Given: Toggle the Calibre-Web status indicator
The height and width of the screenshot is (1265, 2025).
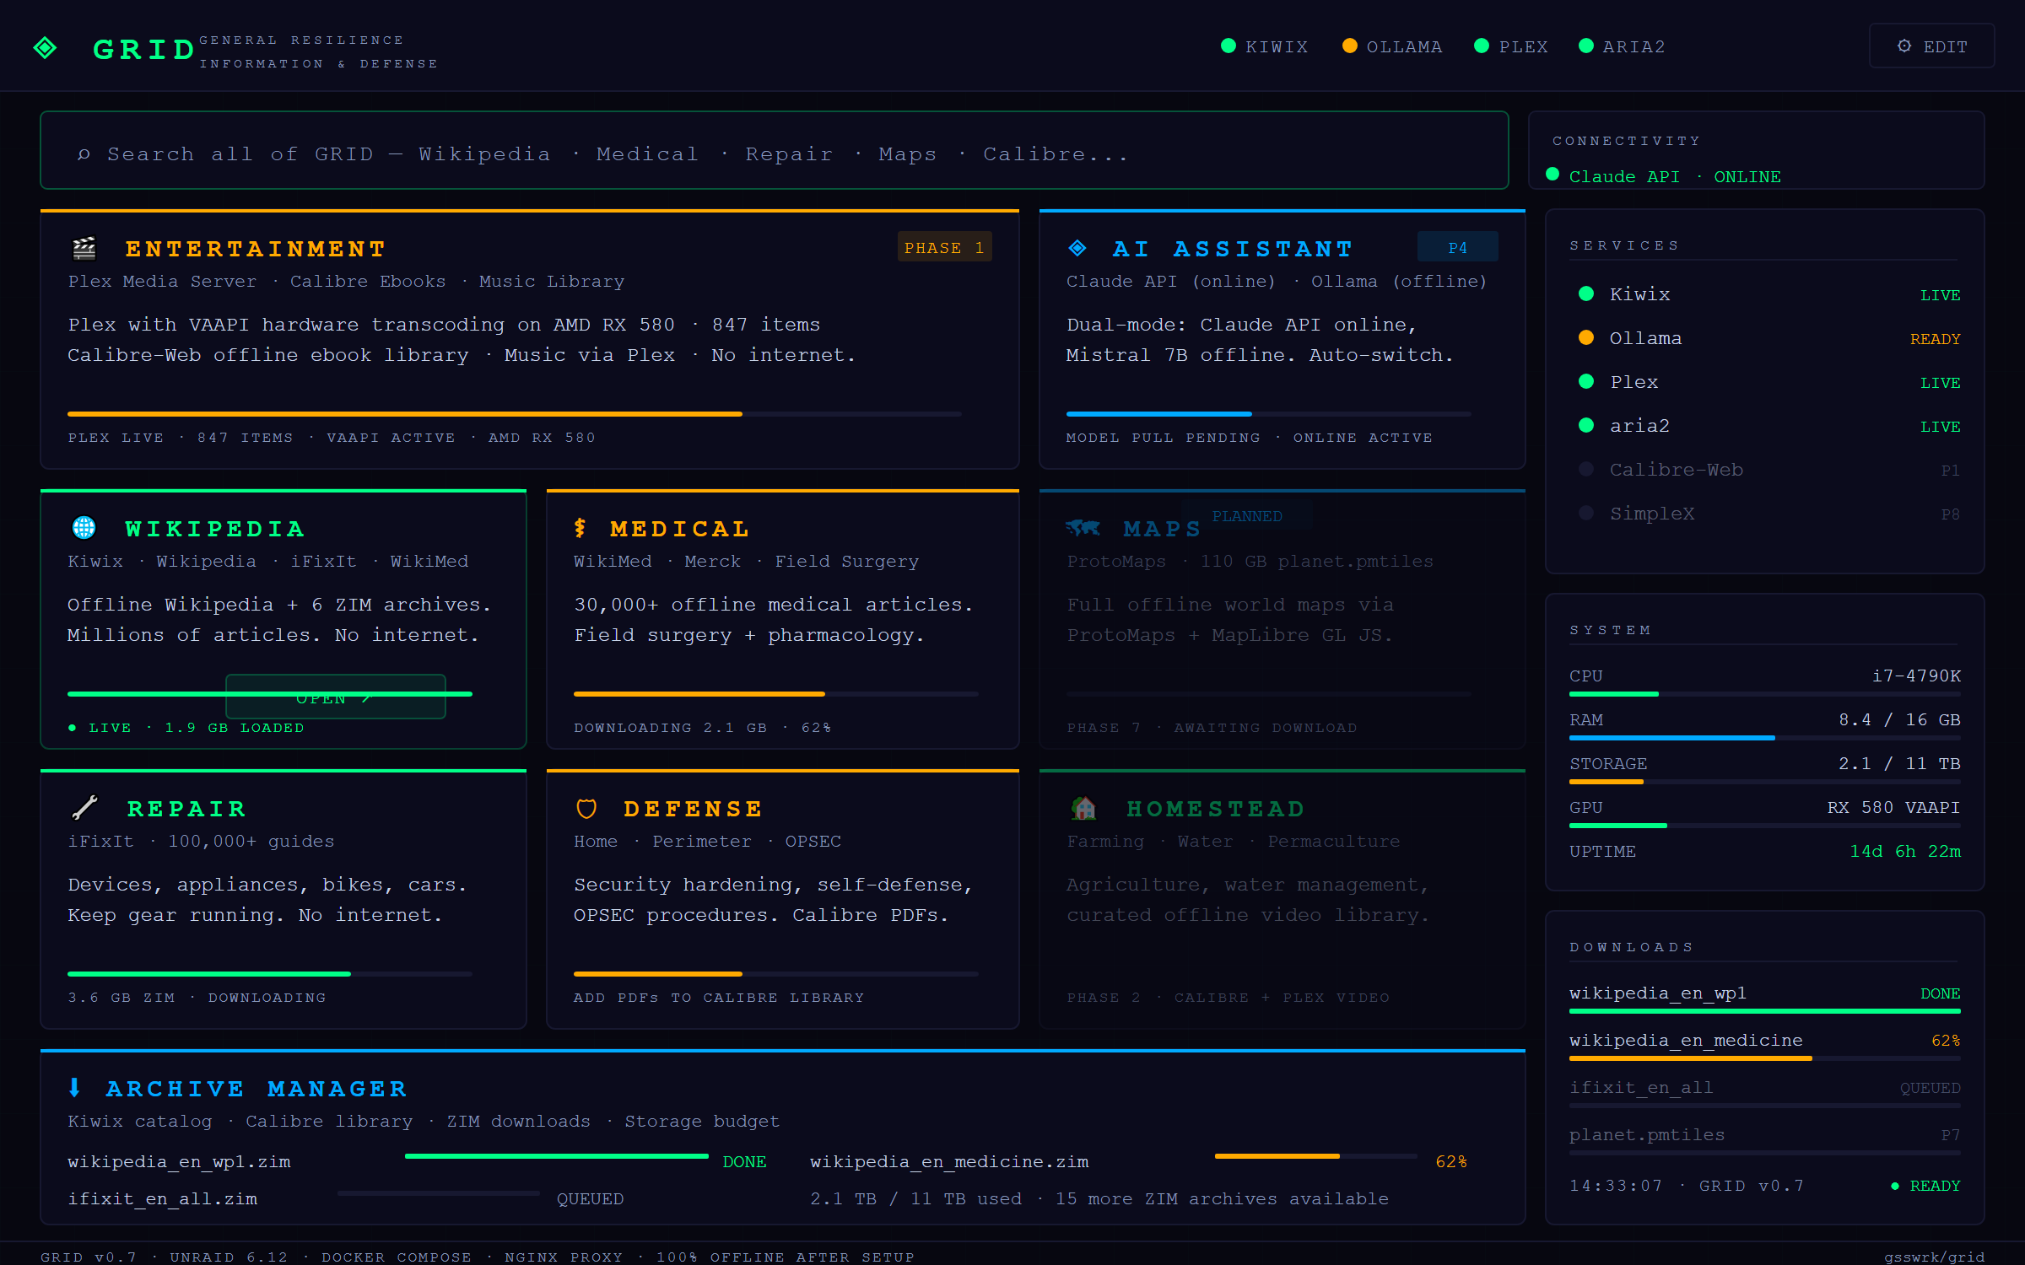Looking at the screenshot, I should point(1586,469).
